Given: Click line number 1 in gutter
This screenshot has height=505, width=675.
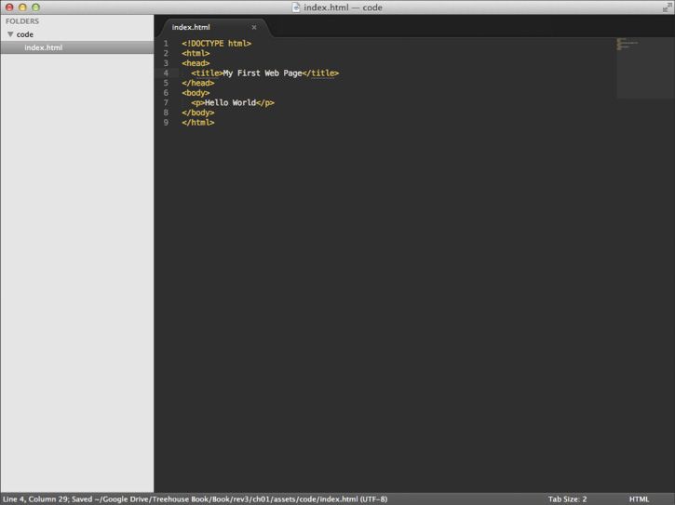Looking at the screenshot, I should click(166, 44).
